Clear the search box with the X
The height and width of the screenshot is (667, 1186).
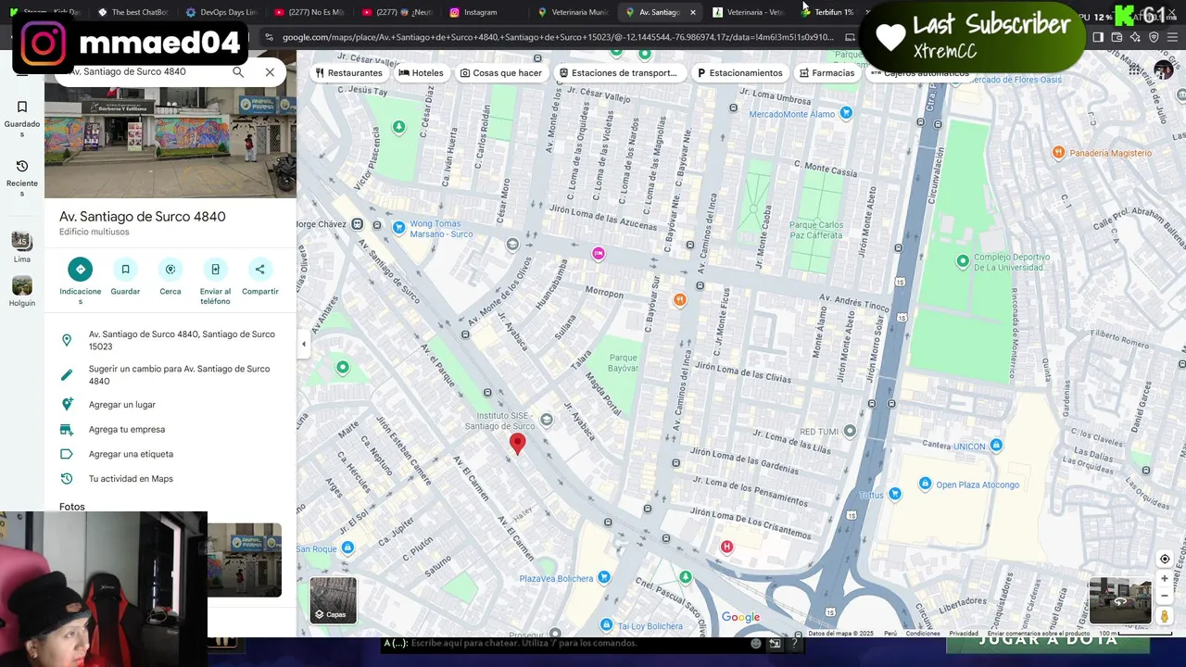[270, 71]
